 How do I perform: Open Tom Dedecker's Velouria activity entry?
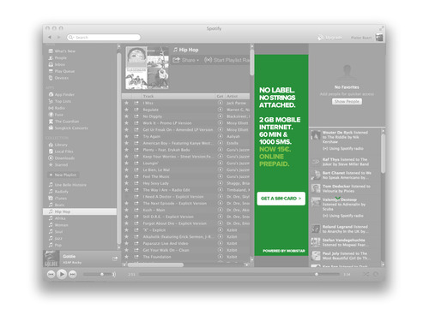click(345, 188)
